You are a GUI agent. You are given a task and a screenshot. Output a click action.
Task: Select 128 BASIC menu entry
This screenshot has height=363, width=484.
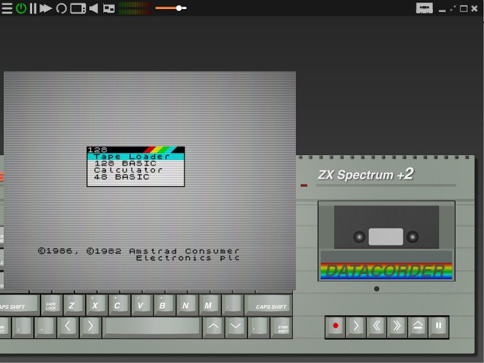(135, 163)
